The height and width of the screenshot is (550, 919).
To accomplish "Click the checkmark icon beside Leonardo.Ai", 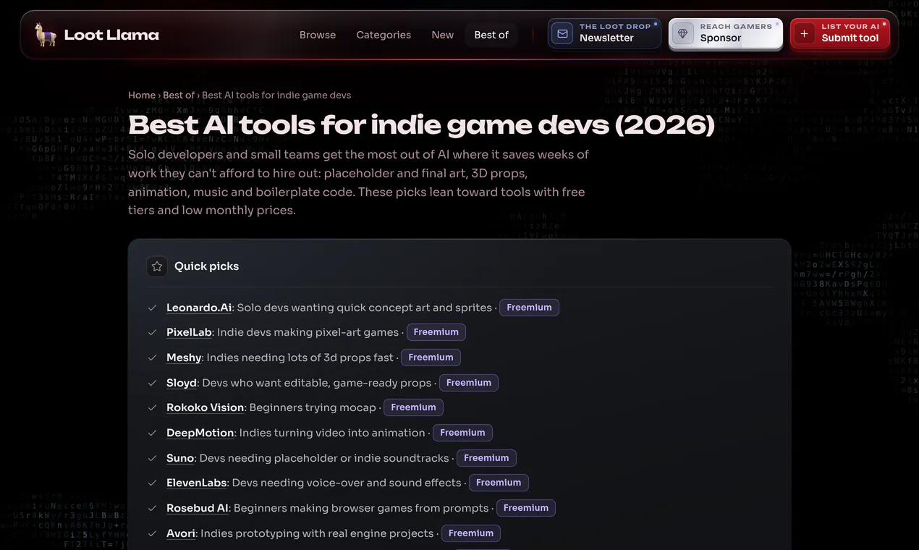I will pos(153,308).
